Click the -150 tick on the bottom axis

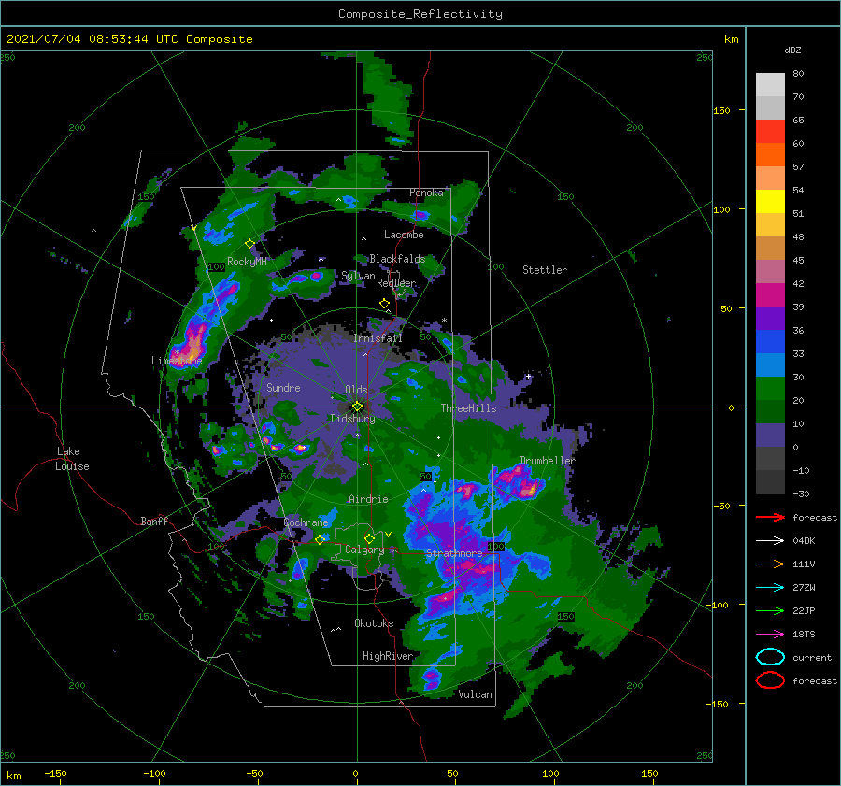point(55,773)
